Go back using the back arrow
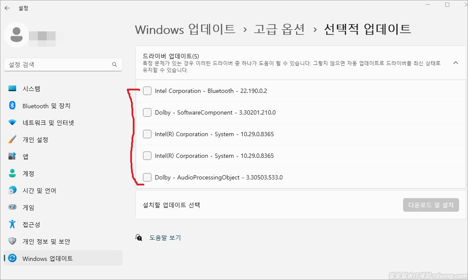The width and height of the screenshot is (468, 280). [x=7, y=8]
